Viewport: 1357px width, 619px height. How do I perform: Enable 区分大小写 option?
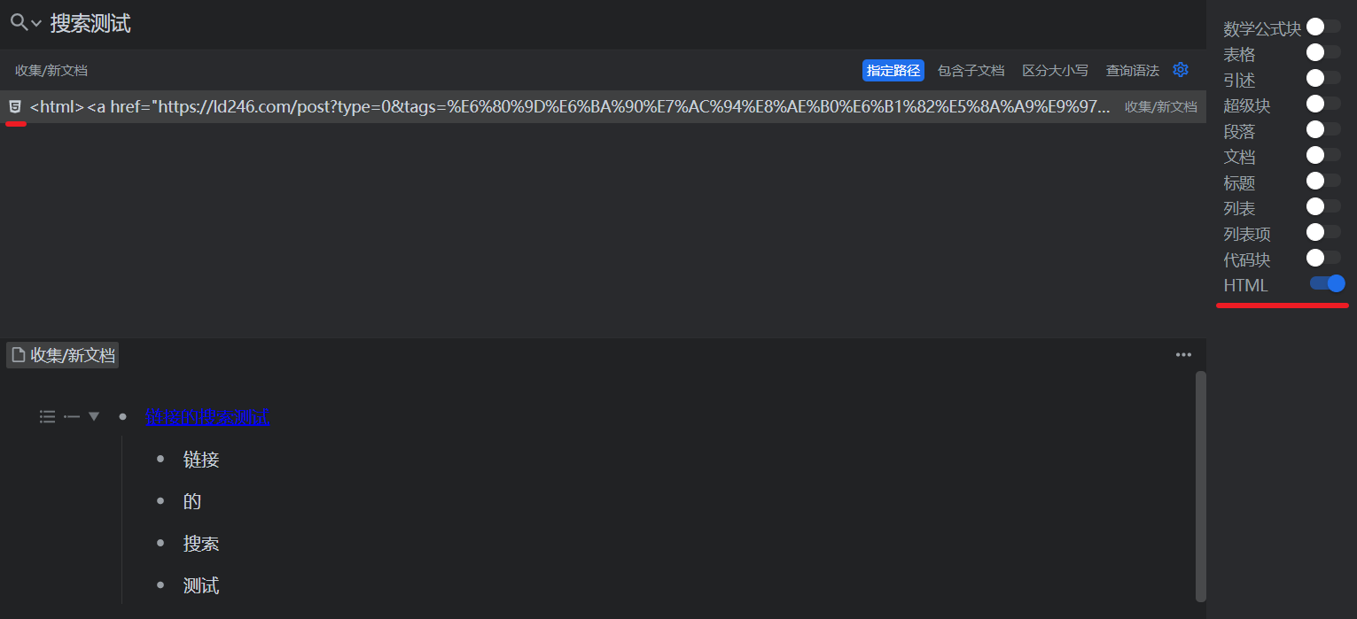(x=1055, y=71)
